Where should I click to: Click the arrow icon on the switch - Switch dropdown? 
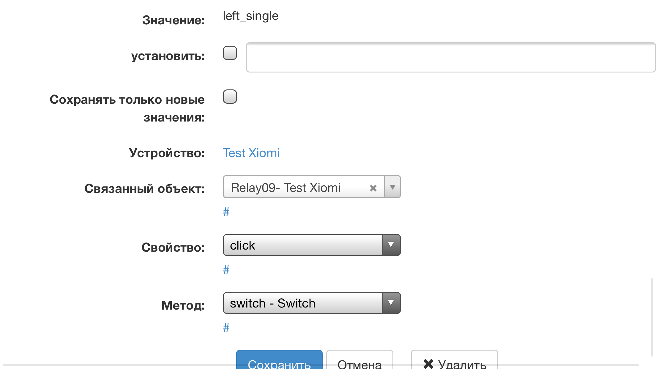click(392, 303)
